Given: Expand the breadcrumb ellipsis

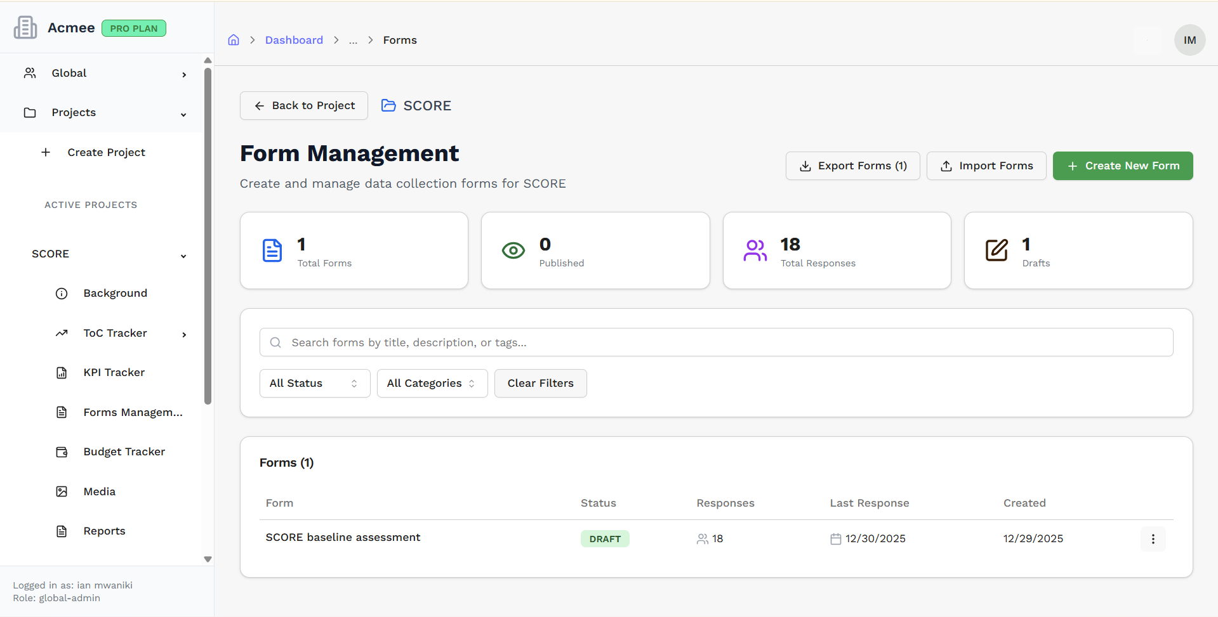Looking at the screenshot, I should 353,40.
